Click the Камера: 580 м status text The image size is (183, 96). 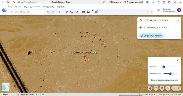pos(150,94)
